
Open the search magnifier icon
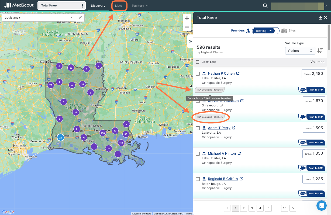point(265,6)
